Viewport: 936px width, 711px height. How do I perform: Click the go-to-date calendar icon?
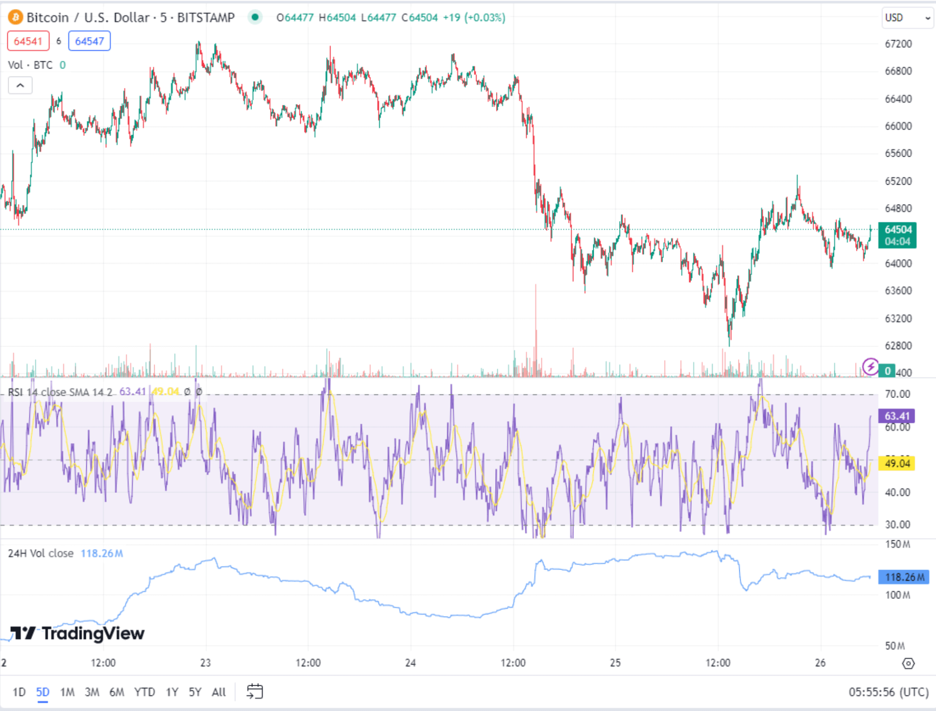click(x=255, y=691)
